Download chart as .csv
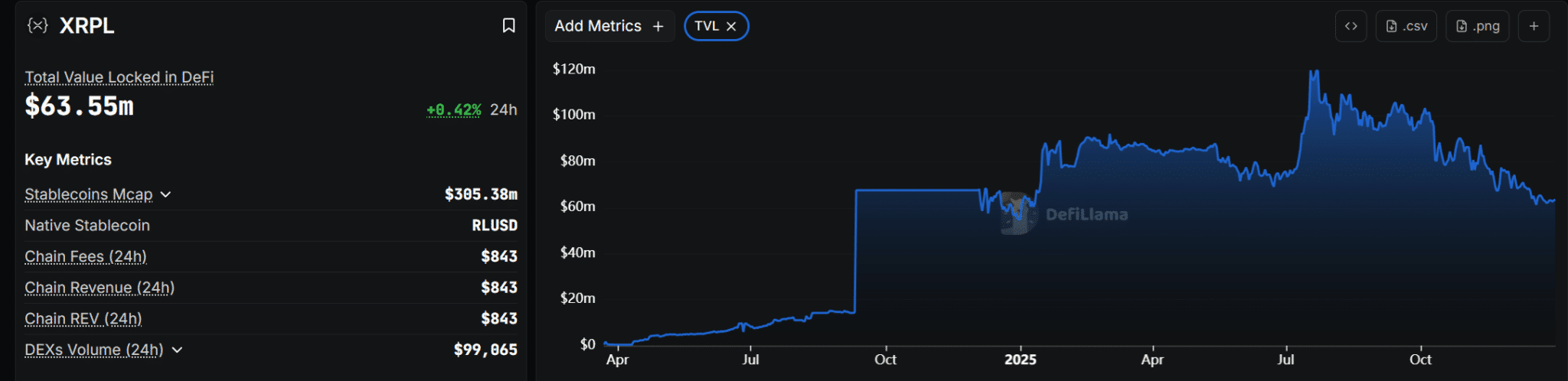The width and height of the screenshot is (1568, 381). pyautogui.click(x=1406, y=26)
